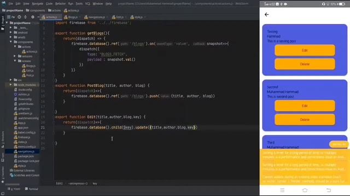Click the 'key' breadcrumb at the editor bottom

click(x=95, y=183)
